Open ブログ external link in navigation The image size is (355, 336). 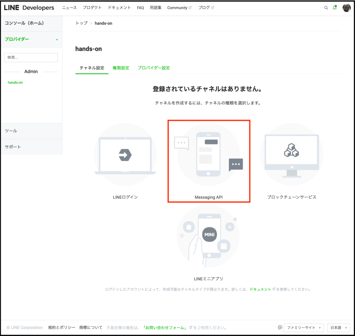tap(206, 8)
